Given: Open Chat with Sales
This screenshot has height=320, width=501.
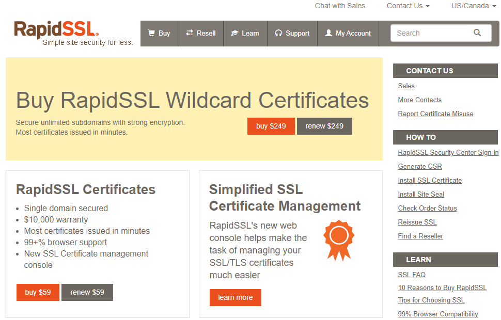Looking at the screenshot, I should click(340, 6).
